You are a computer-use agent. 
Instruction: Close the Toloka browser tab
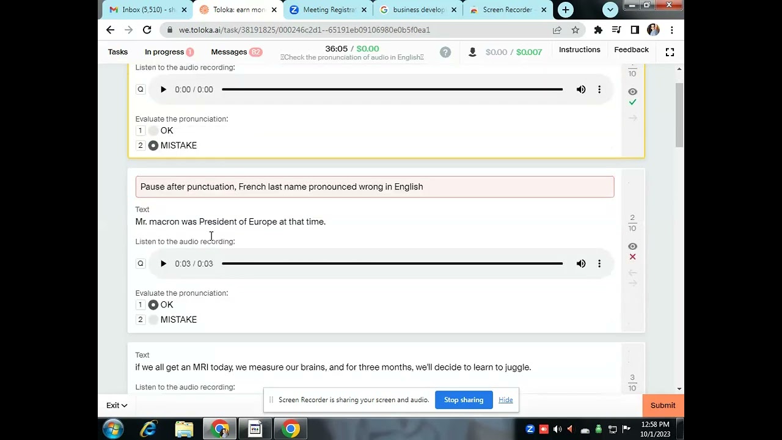point(274,10)
